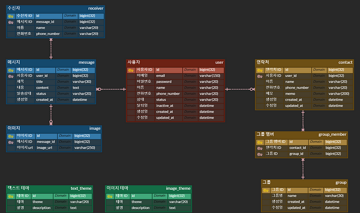This screenshot has width=360, height=213.
Task: Select the group_member-to-group relationship line
Action: (x=303, y=169)
